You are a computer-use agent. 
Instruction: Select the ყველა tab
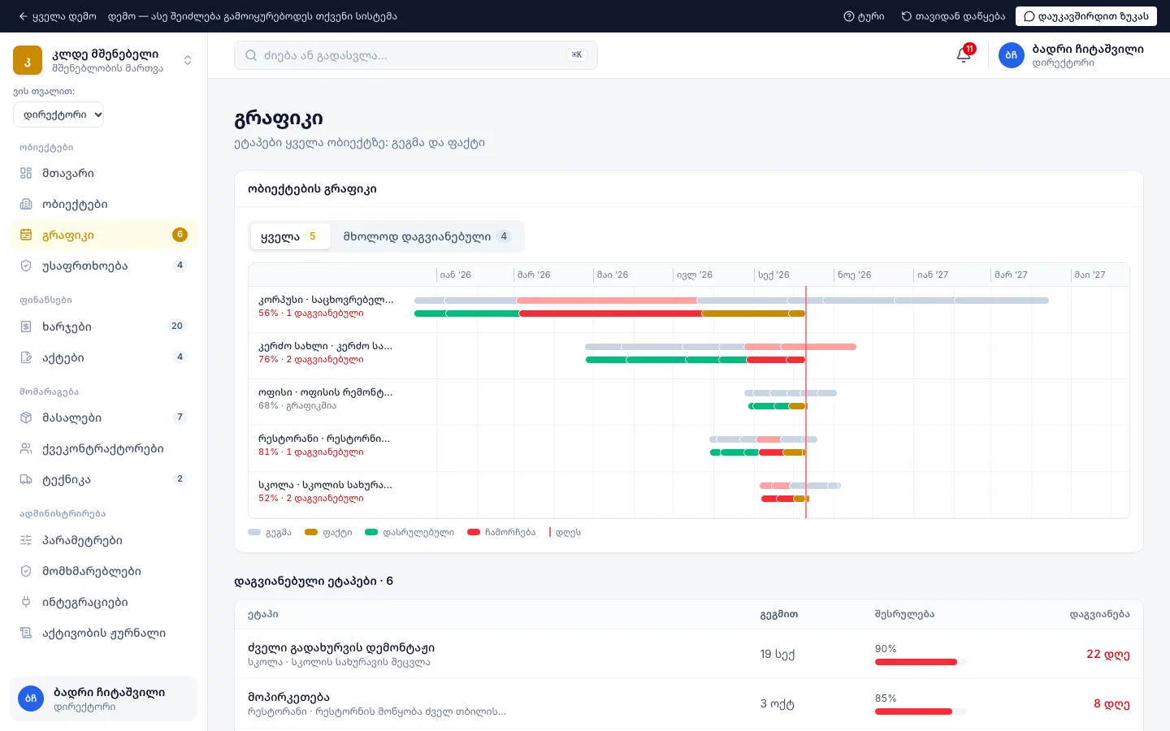tap(290, 236)
